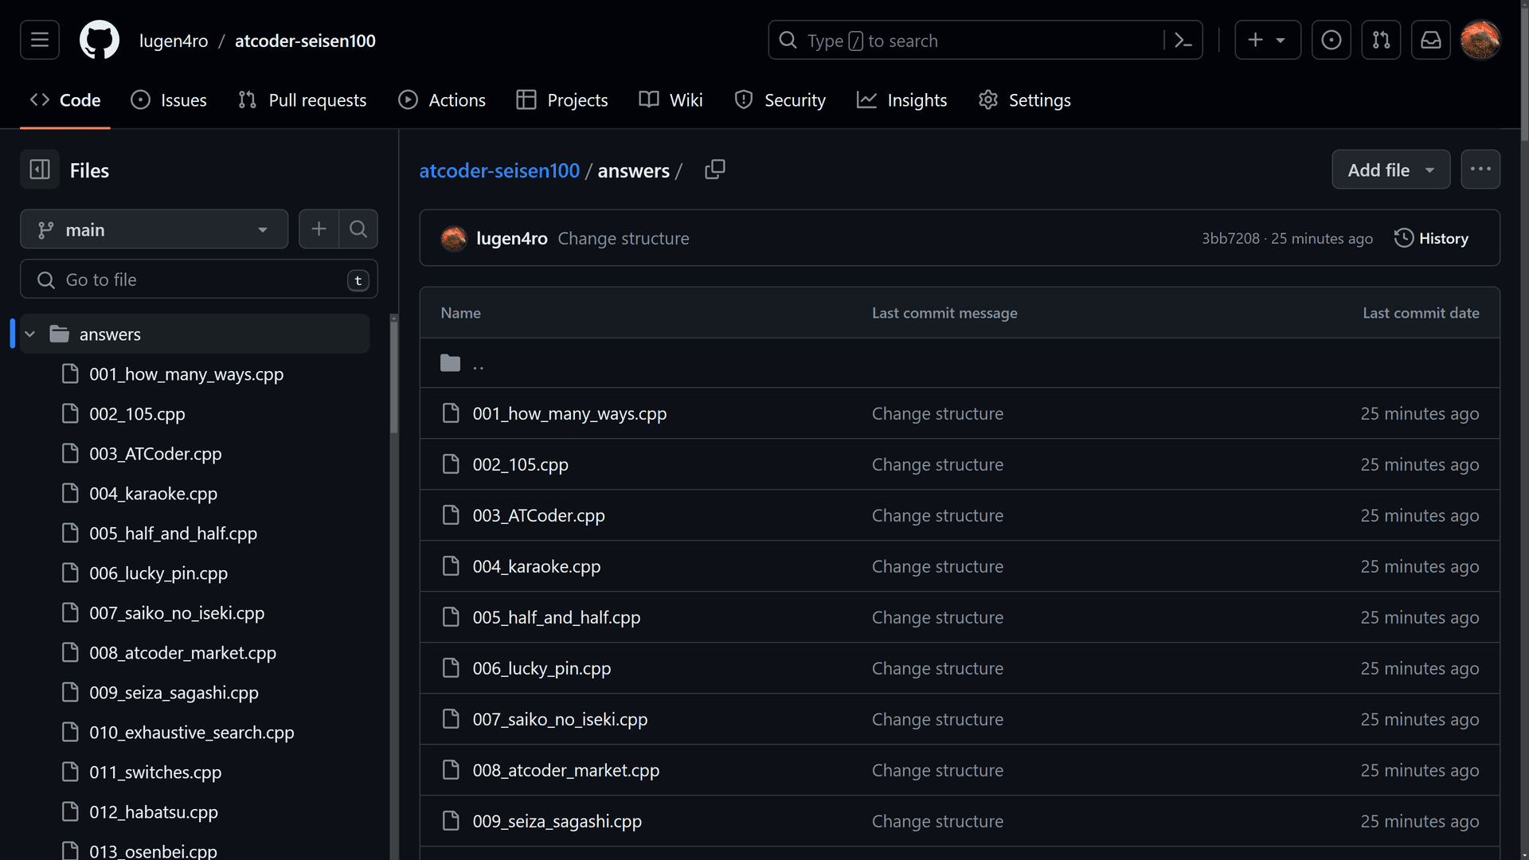
Task: Open 007_saiko_no_iseki.cpp in the file table
Action: pyautogui.click(x=560, y=719)
